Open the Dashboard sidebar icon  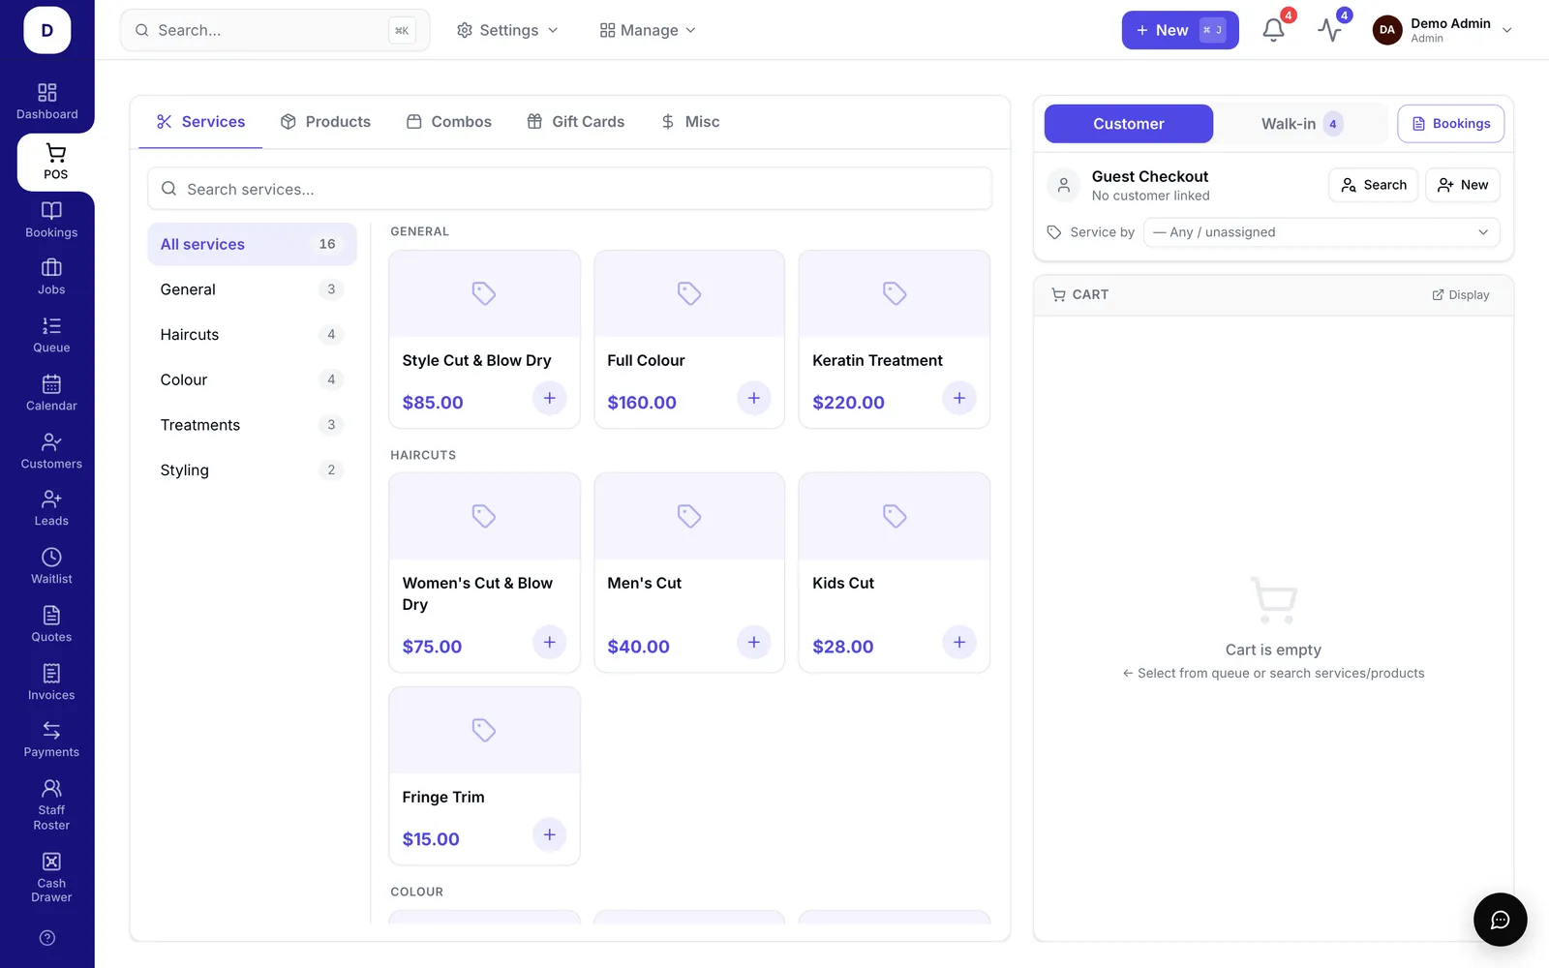pyautogui.click(x=46, y=102)
